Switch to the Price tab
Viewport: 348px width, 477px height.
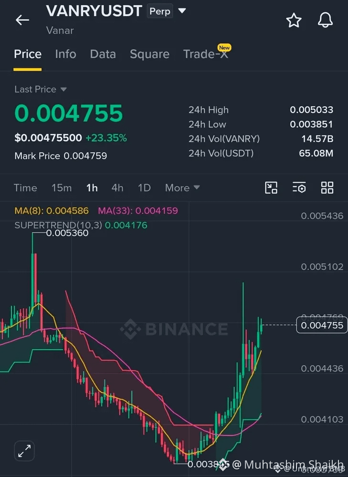point(28,54)
